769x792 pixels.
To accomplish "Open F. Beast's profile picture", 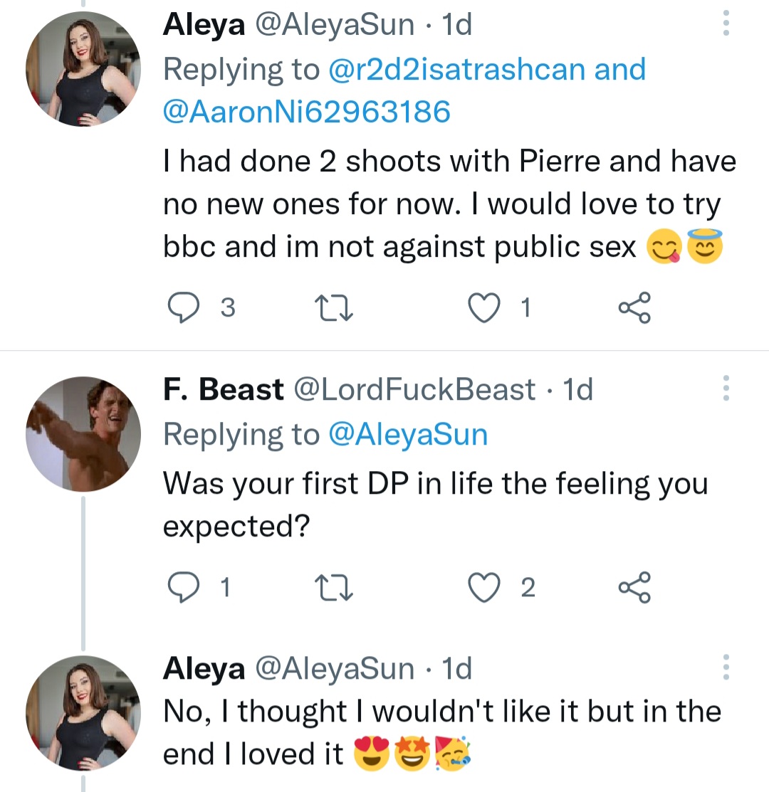I will tap(84, 434).
